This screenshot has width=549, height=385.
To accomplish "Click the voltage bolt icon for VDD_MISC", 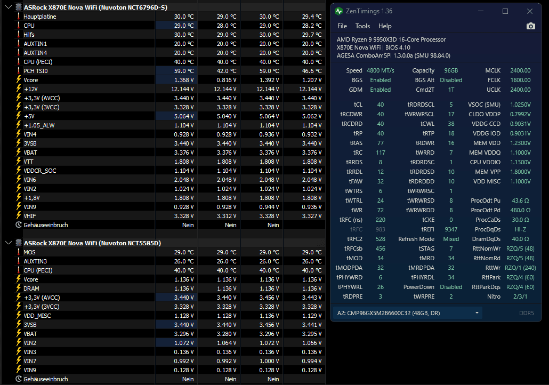I will 19,315.
